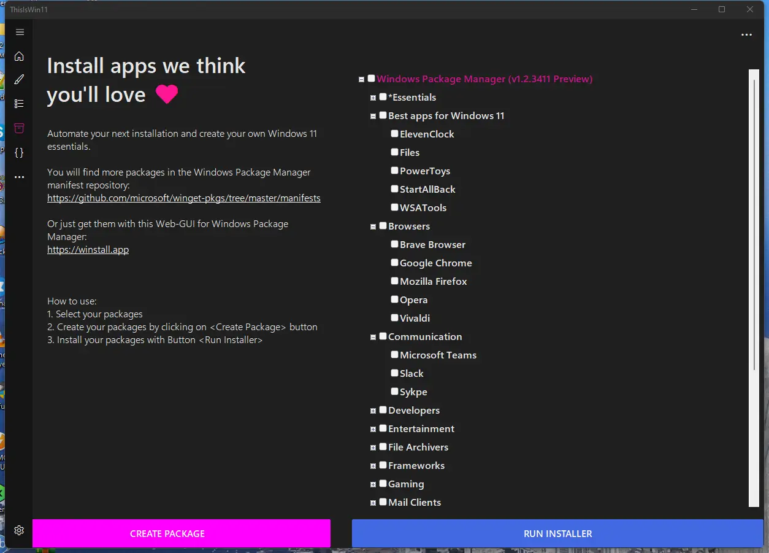Open the winget-pkgs GitHub manifests link
The width and height of the screenshot is (769, 553).
coord(184,198)
